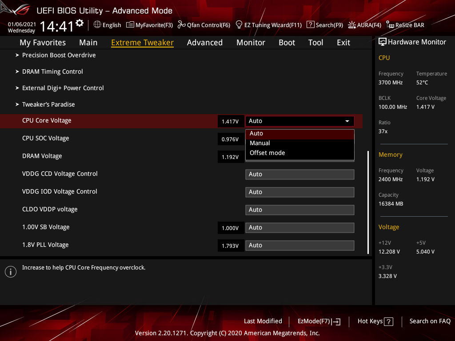Click the 3700 MHz CPU frequency value
Image resolution: width=455 pixels, height=341 pixels.
tap(391, 83)
